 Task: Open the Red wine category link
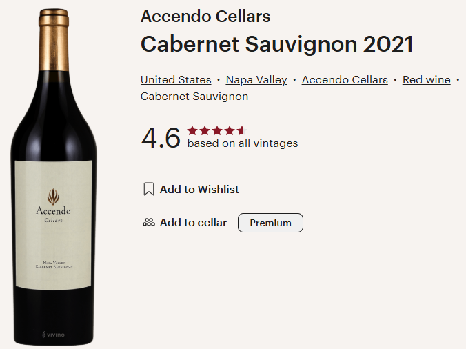point(426,80)
